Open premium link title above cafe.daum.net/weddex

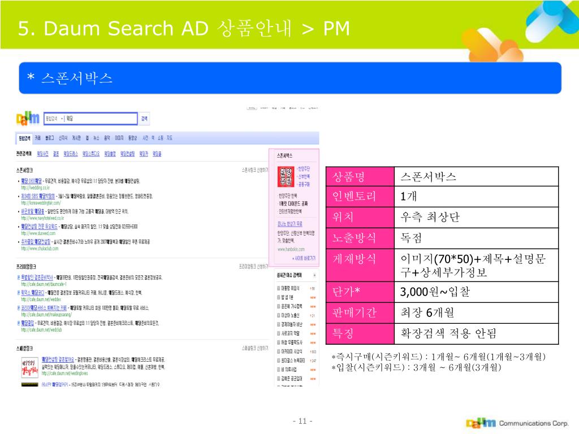pos(33,293)
